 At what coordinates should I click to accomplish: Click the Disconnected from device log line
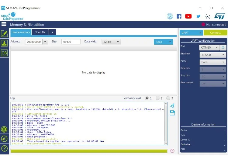(37, 143)
